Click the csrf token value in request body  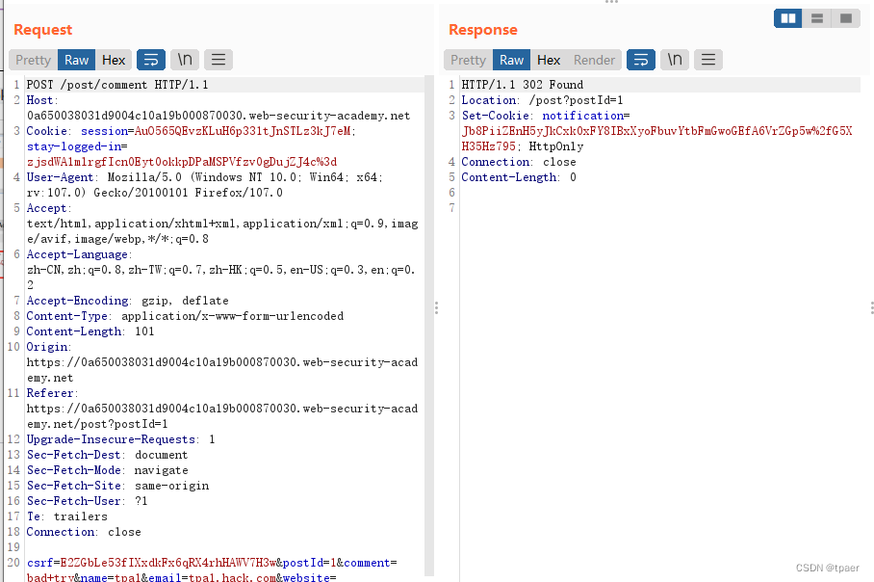point(168,563)
